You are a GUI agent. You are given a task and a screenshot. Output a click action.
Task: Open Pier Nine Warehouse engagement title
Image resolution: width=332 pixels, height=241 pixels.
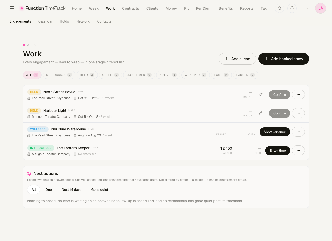click(x=68, y=129)
